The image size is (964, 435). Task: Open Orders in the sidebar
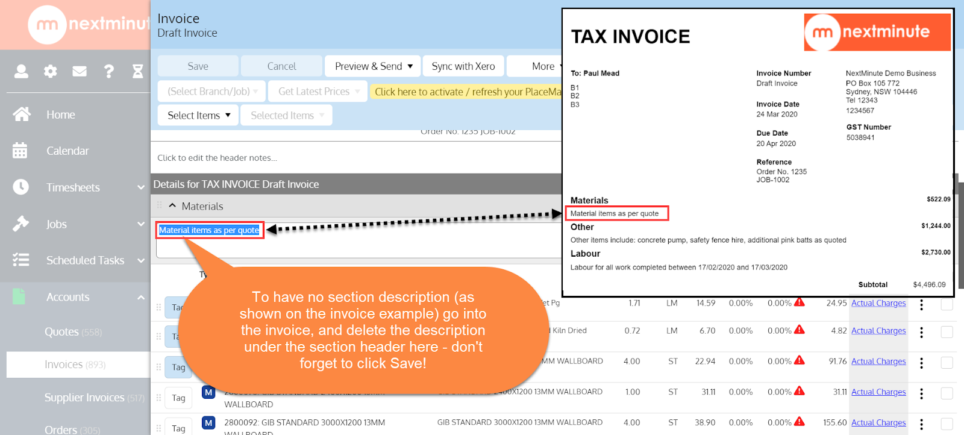coord(72,430)
